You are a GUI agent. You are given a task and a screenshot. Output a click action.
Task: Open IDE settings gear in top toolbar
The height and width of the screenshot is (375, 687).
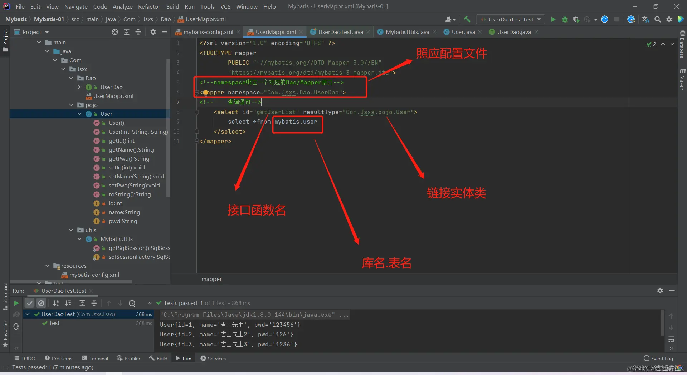pos(669,19)
